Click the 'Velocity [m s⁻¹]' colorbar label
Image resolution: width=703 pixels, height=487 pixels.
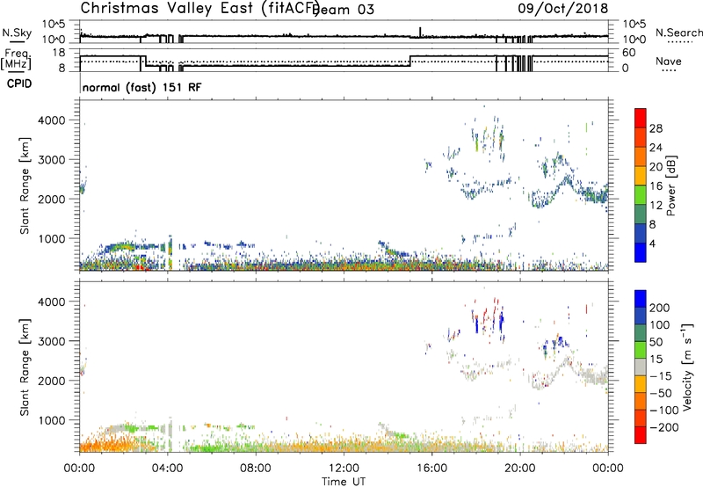[687, 367]
